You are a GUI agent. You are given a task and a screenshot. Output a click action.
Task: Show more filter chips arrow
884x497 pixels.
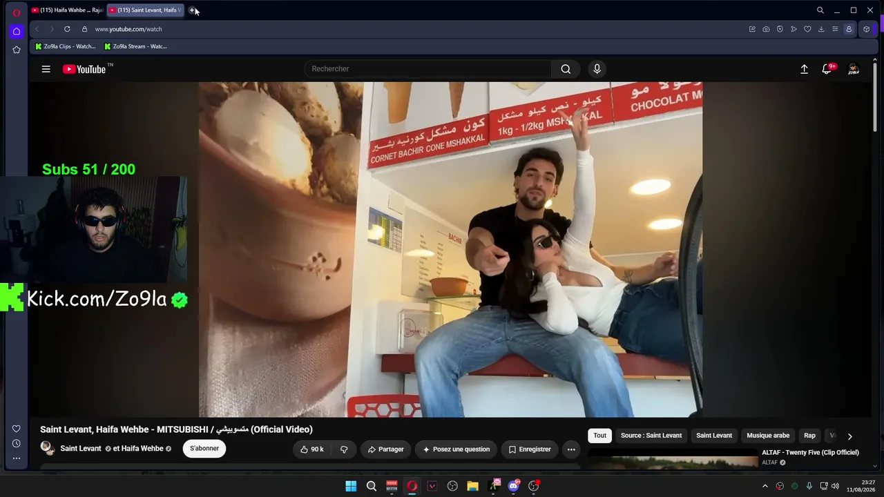[x=850, y=436]
